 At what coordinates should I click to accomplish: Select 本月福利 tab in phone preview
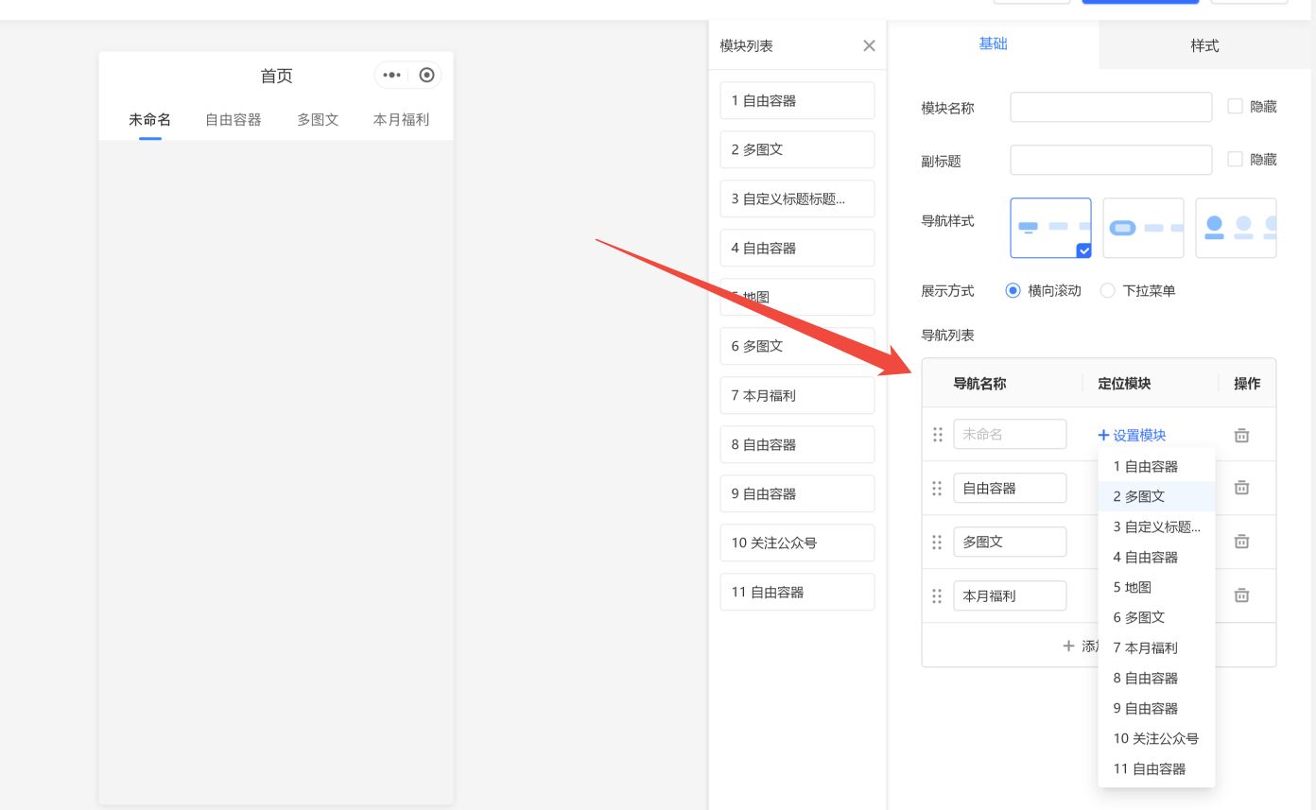point(401,120)
